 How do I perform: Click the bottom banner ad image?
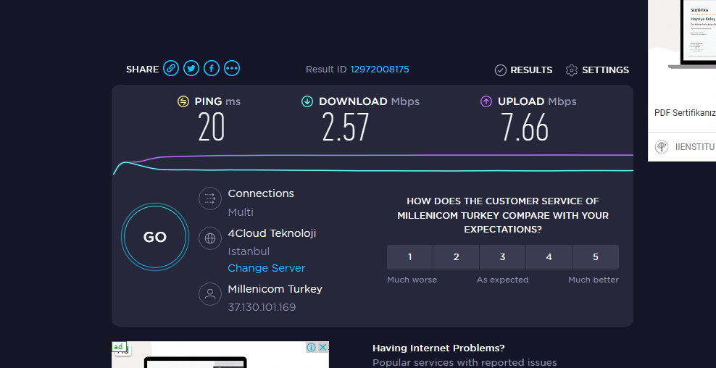pyautogui.click(x=220, y=355)
